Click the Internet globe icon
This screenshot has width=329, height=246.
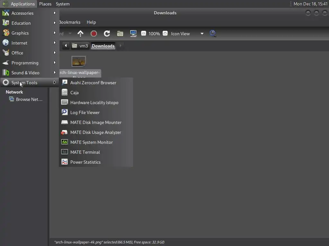pyautogui.click(x=6, y=43)
